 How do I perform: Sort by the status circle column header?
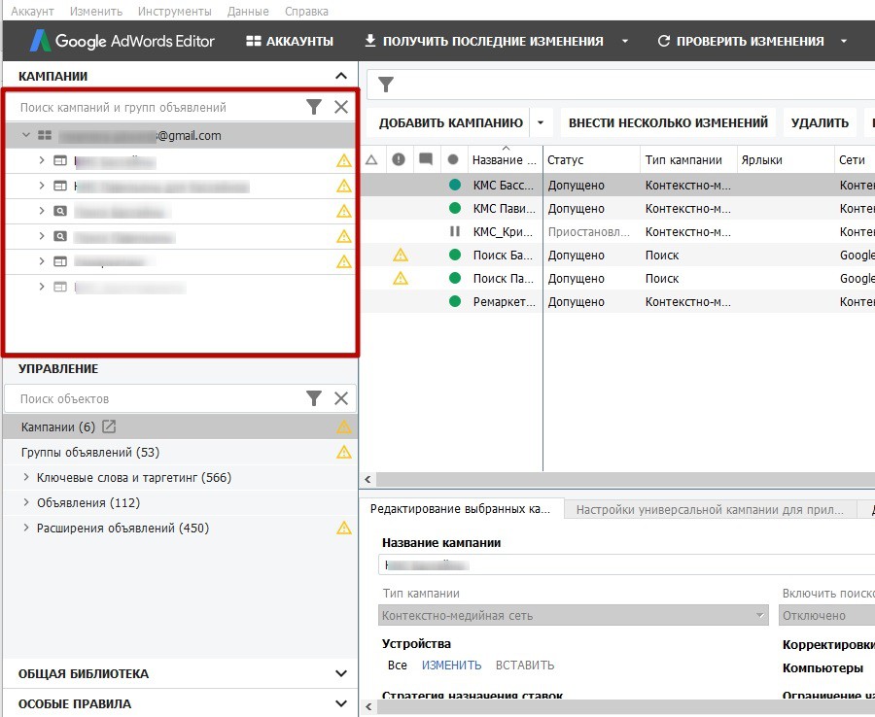click(x=453, y=160)
